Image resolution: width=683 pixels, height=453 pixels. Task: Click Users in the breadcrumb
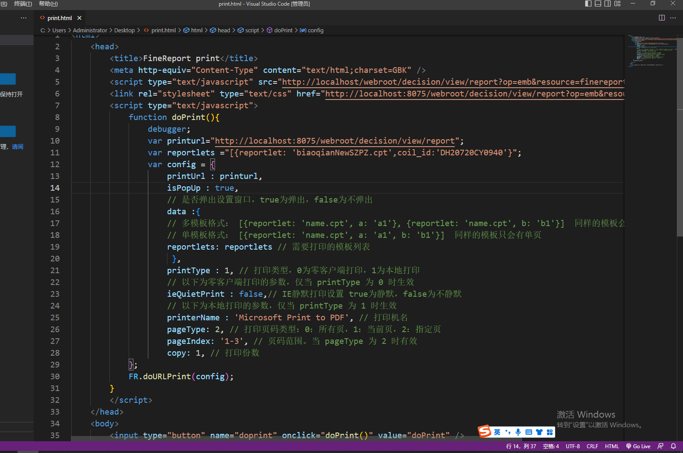[59, 30]
